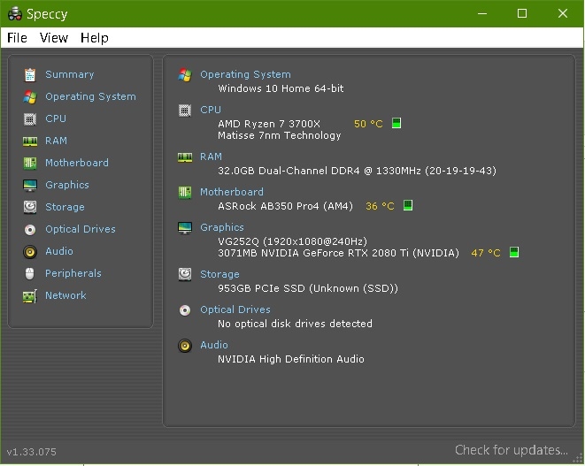Click the RAM icon in summary panel
This screenshot has width=585, height=466.
[185, 157]
